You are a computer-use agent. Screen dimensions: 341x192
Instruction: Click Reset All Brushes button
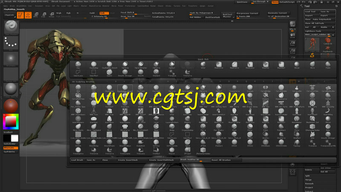coord(226,160)
